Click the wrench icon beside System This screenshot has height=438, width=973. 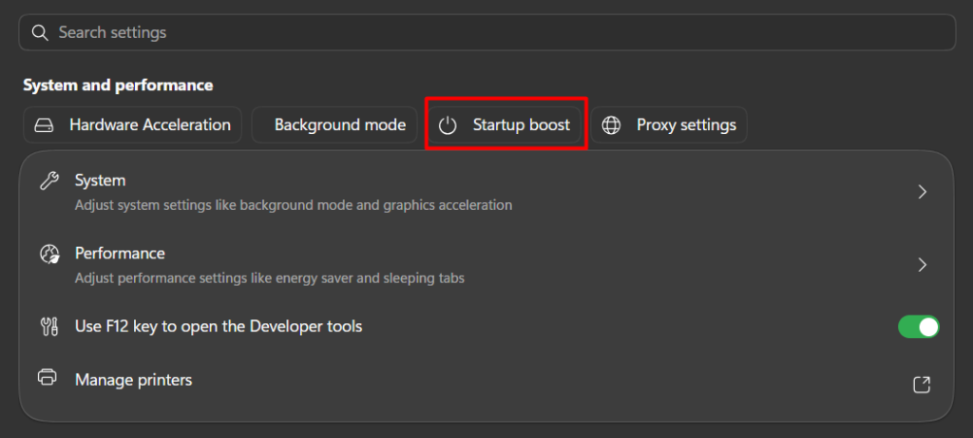(x=49, y=181)
